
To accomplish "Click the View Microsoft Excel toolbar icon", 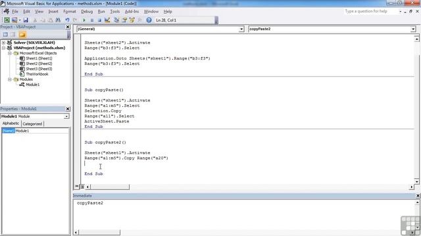I will click(7, 20).
